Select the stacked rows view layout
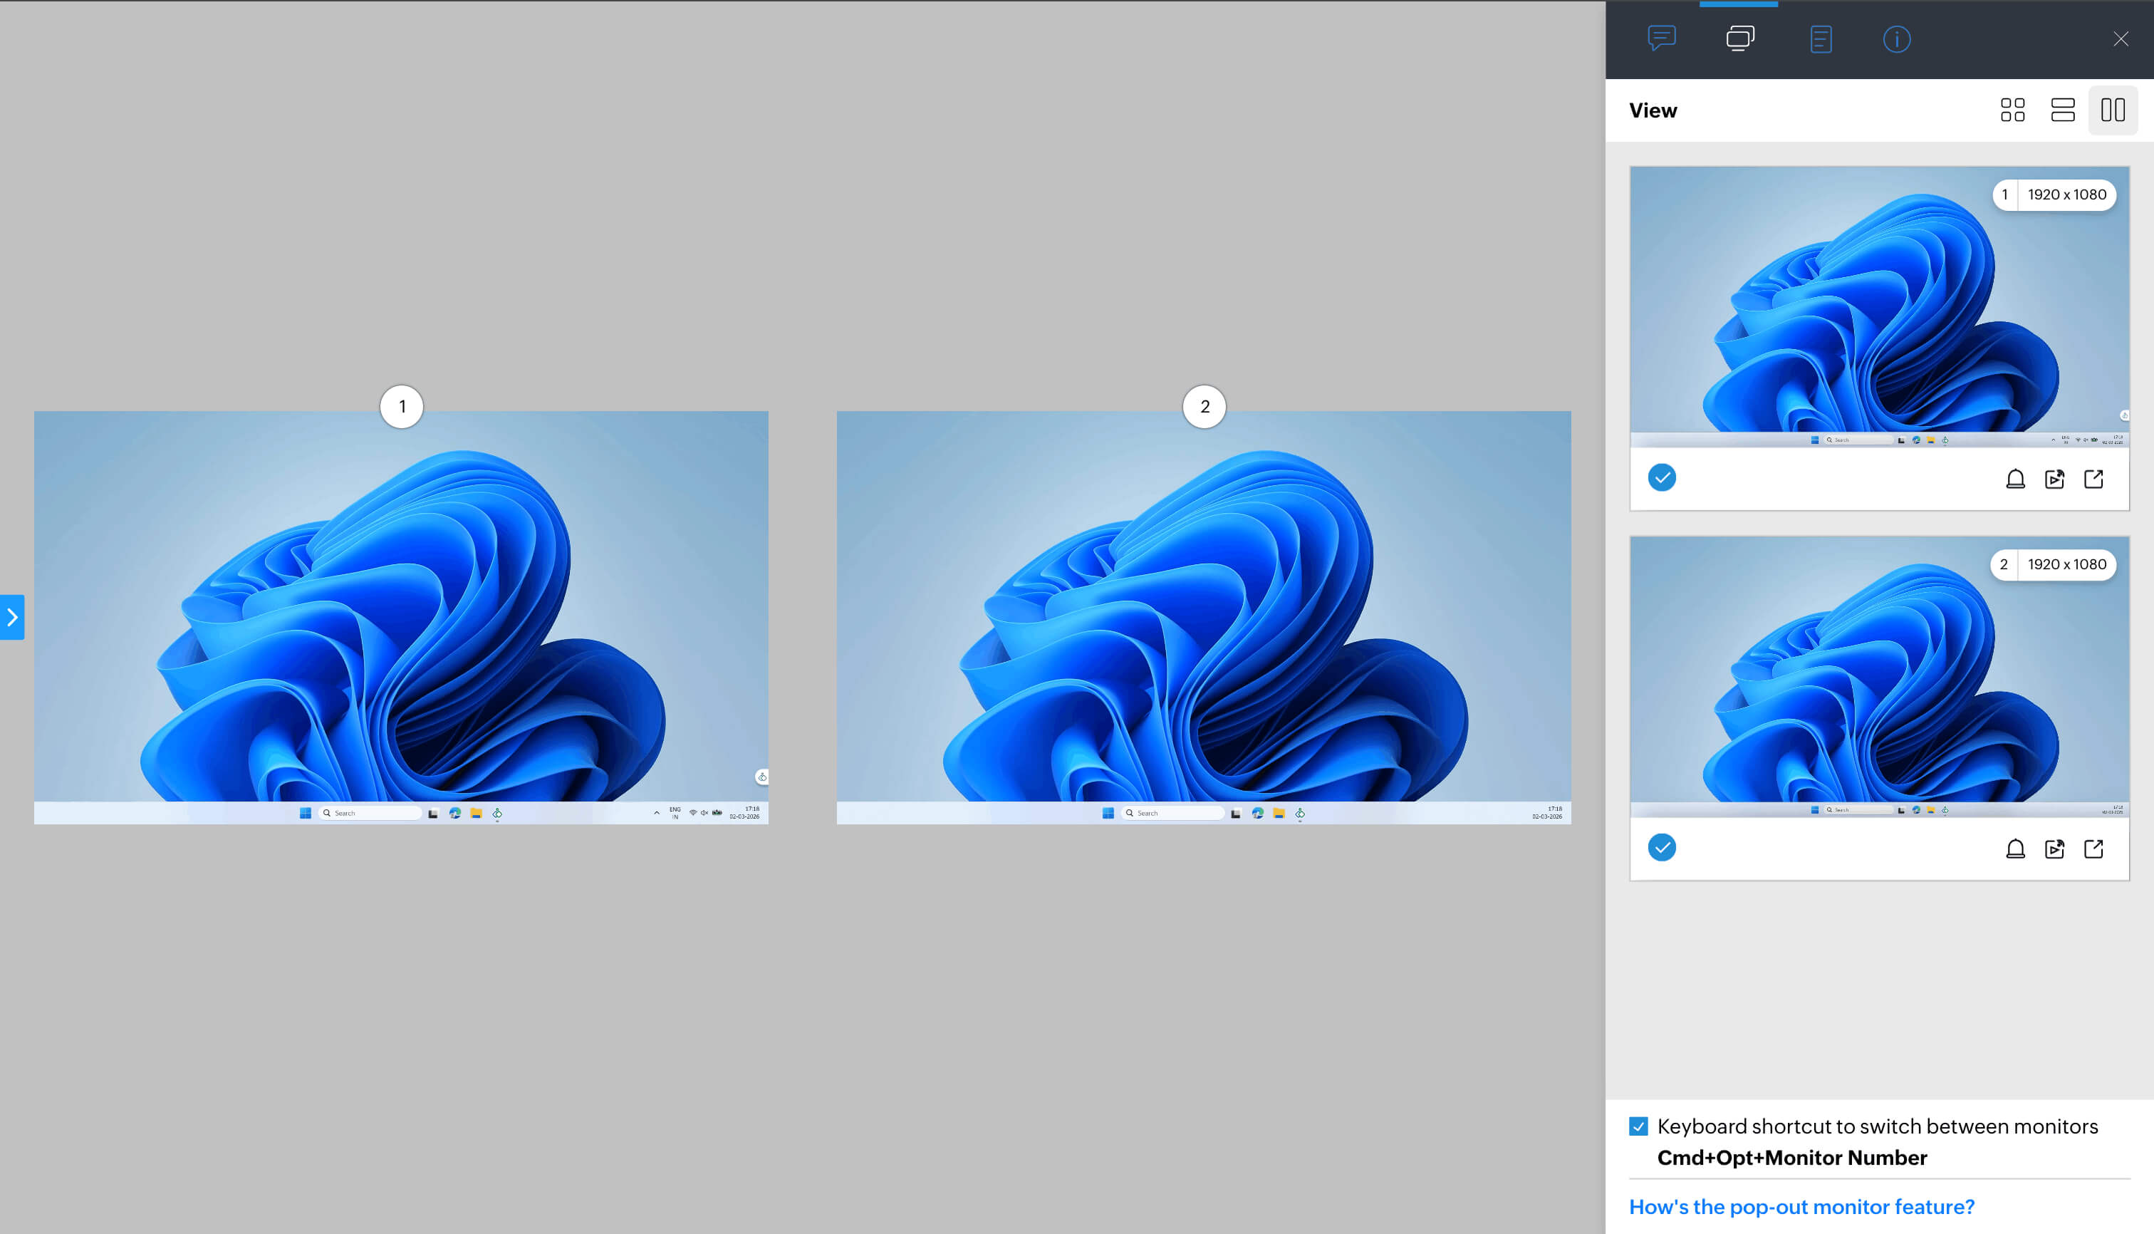 [2063, 110]
